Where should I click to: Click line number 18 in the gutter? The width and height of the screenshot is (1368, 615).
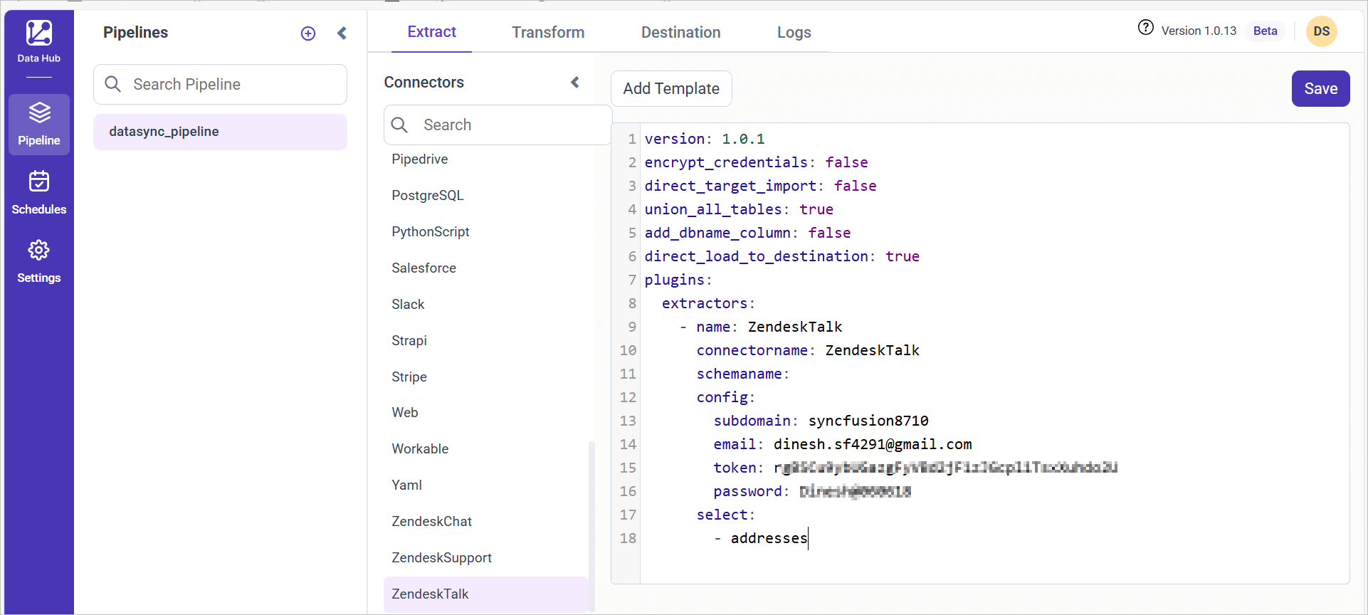coord(628,538)
